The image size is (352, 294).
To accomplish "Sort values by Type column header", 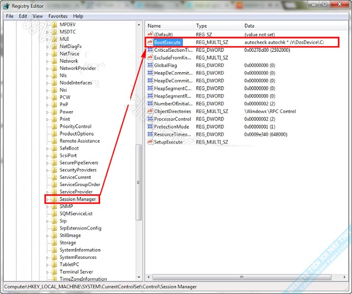I will (218, 26).
